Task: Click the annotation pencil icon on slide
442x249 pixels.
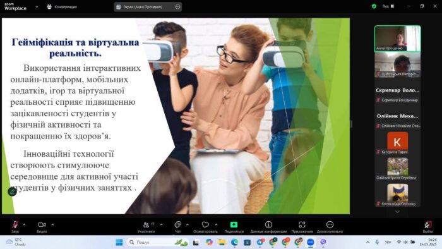Action: (12, 191)
